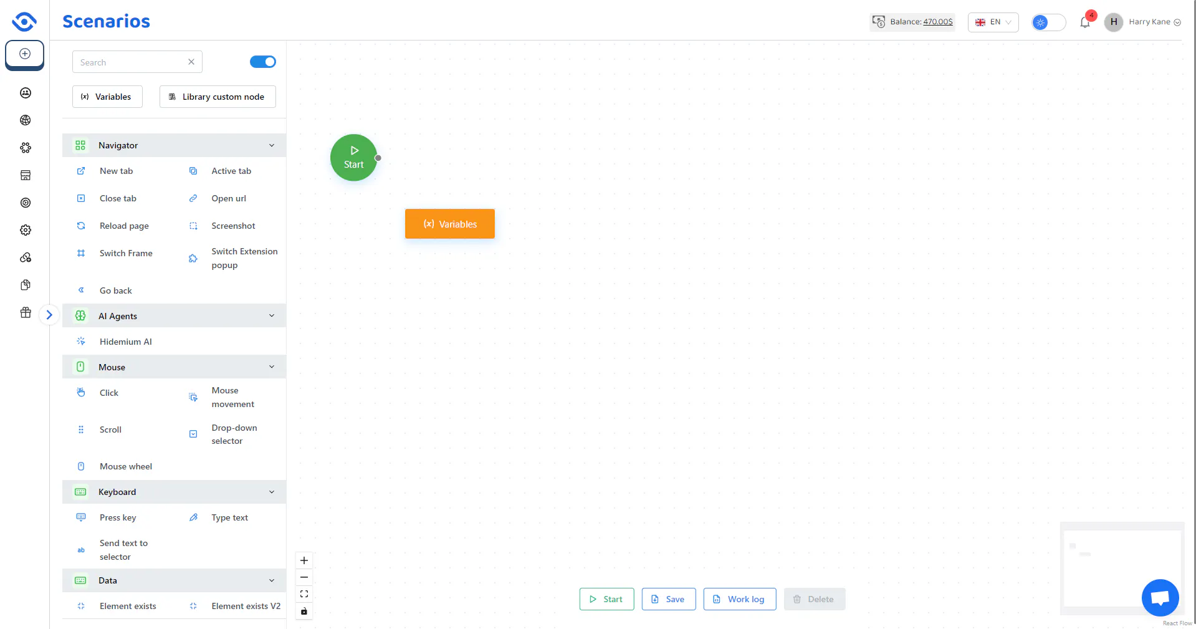Open the globe icon in sidebar
The image size is (1196, 629).
point(26,120)
